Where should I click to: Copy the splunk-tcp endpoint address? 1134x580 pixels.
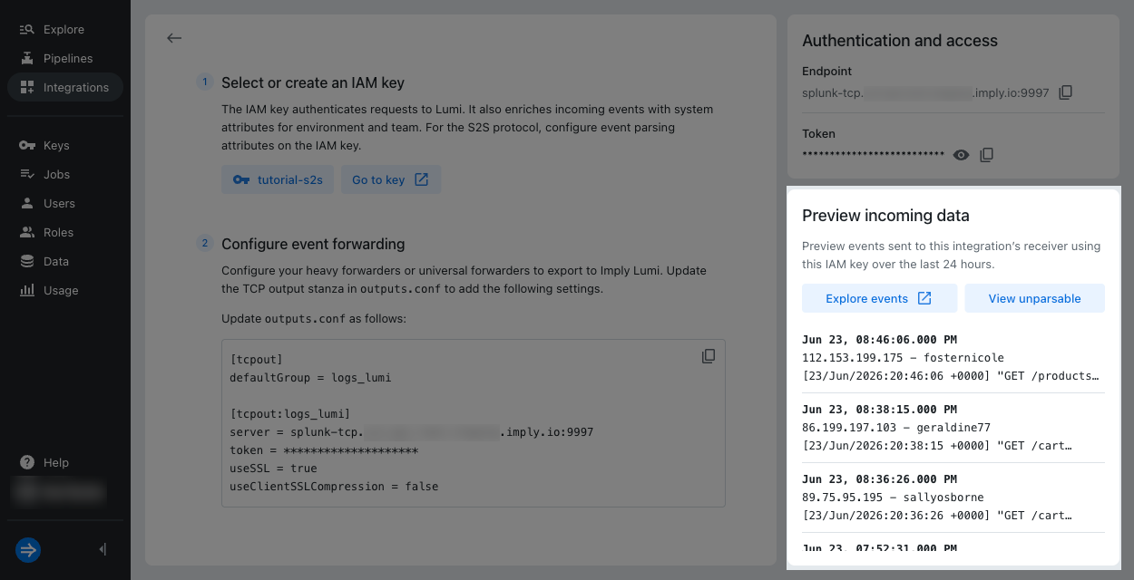point(1066,92)
